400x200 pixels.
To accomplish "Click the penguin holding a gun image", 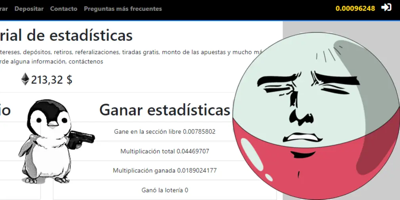I will [x=55, y=141].
